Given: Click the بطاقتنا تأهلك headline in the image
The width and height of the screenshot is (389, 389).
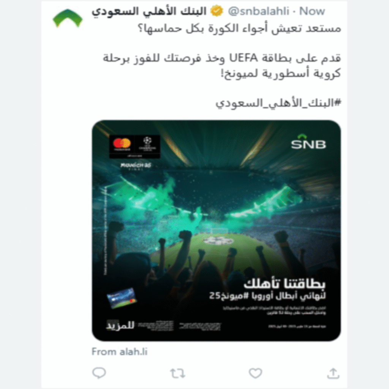Looking at the screenshot, I should point(285,283).
